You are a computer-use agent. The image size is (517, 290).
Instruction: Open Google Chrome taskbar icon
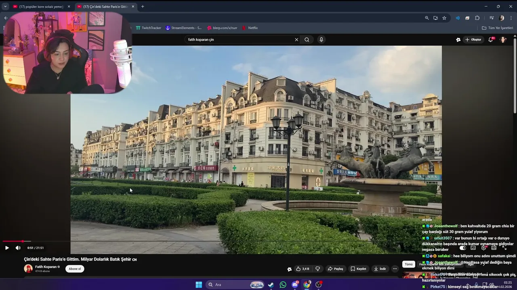coord(307,285)
